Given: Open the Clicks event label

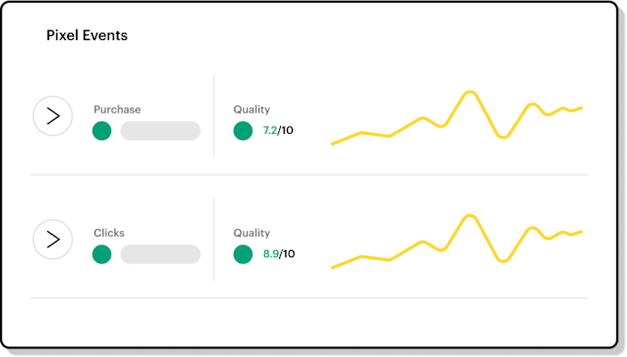Looking at the screenshot, I should tap(109, 233).
